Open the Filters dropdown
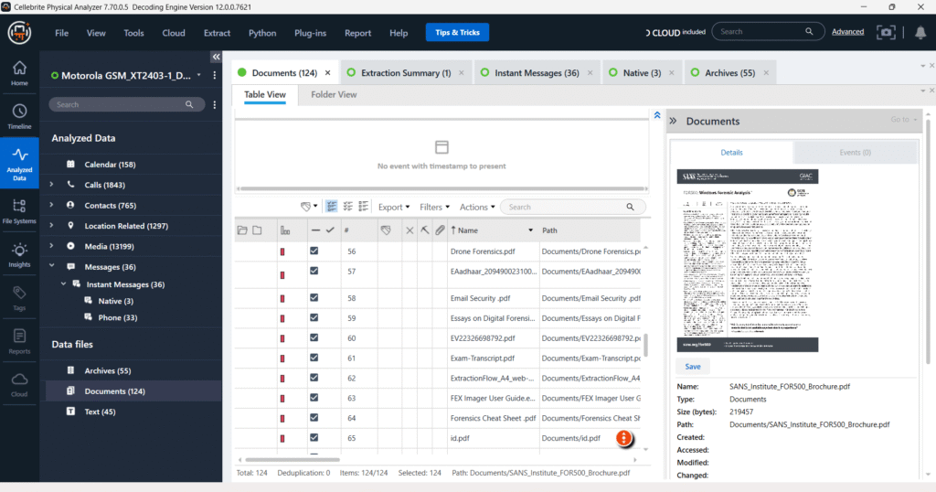 434,208
